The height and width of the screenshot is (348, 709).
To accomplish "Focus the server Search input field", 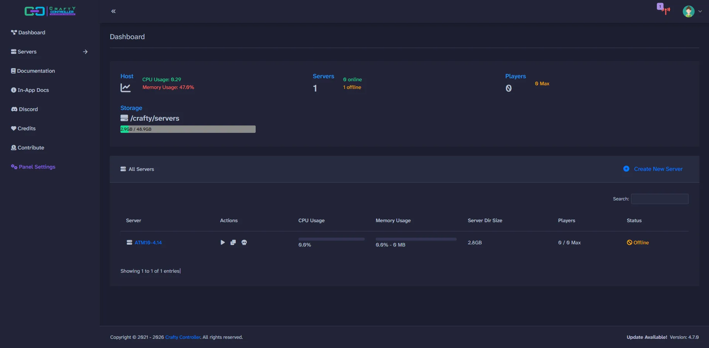I will pos(659,199).
